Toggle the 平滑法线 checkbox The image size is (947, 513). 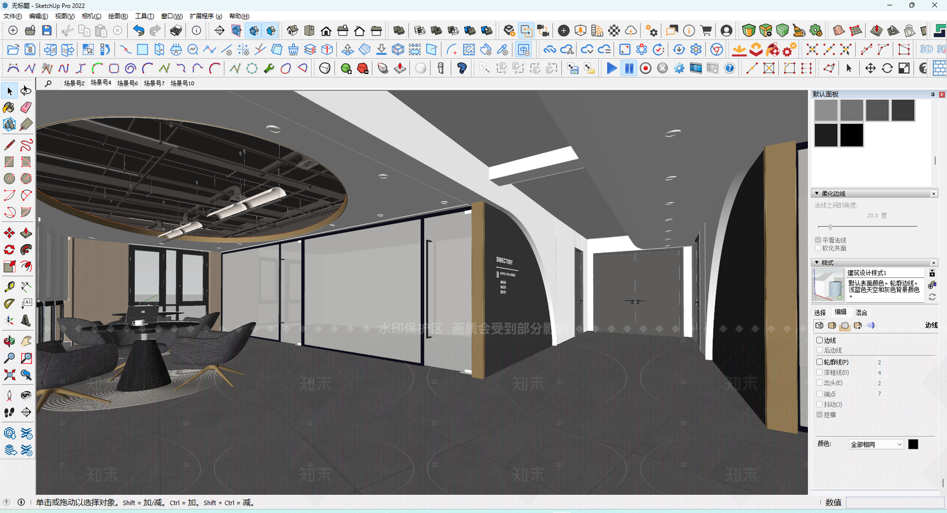coord(818,240)
